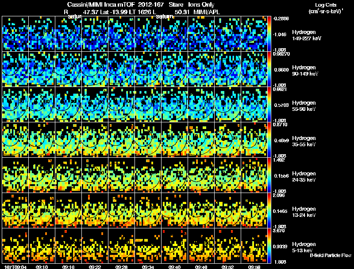Click the '09:10' time label
Screen dimensions: 354x269
point(42,267)
